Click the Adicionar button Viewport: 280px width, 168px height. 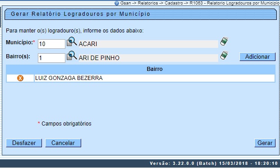tap(257, 57)
